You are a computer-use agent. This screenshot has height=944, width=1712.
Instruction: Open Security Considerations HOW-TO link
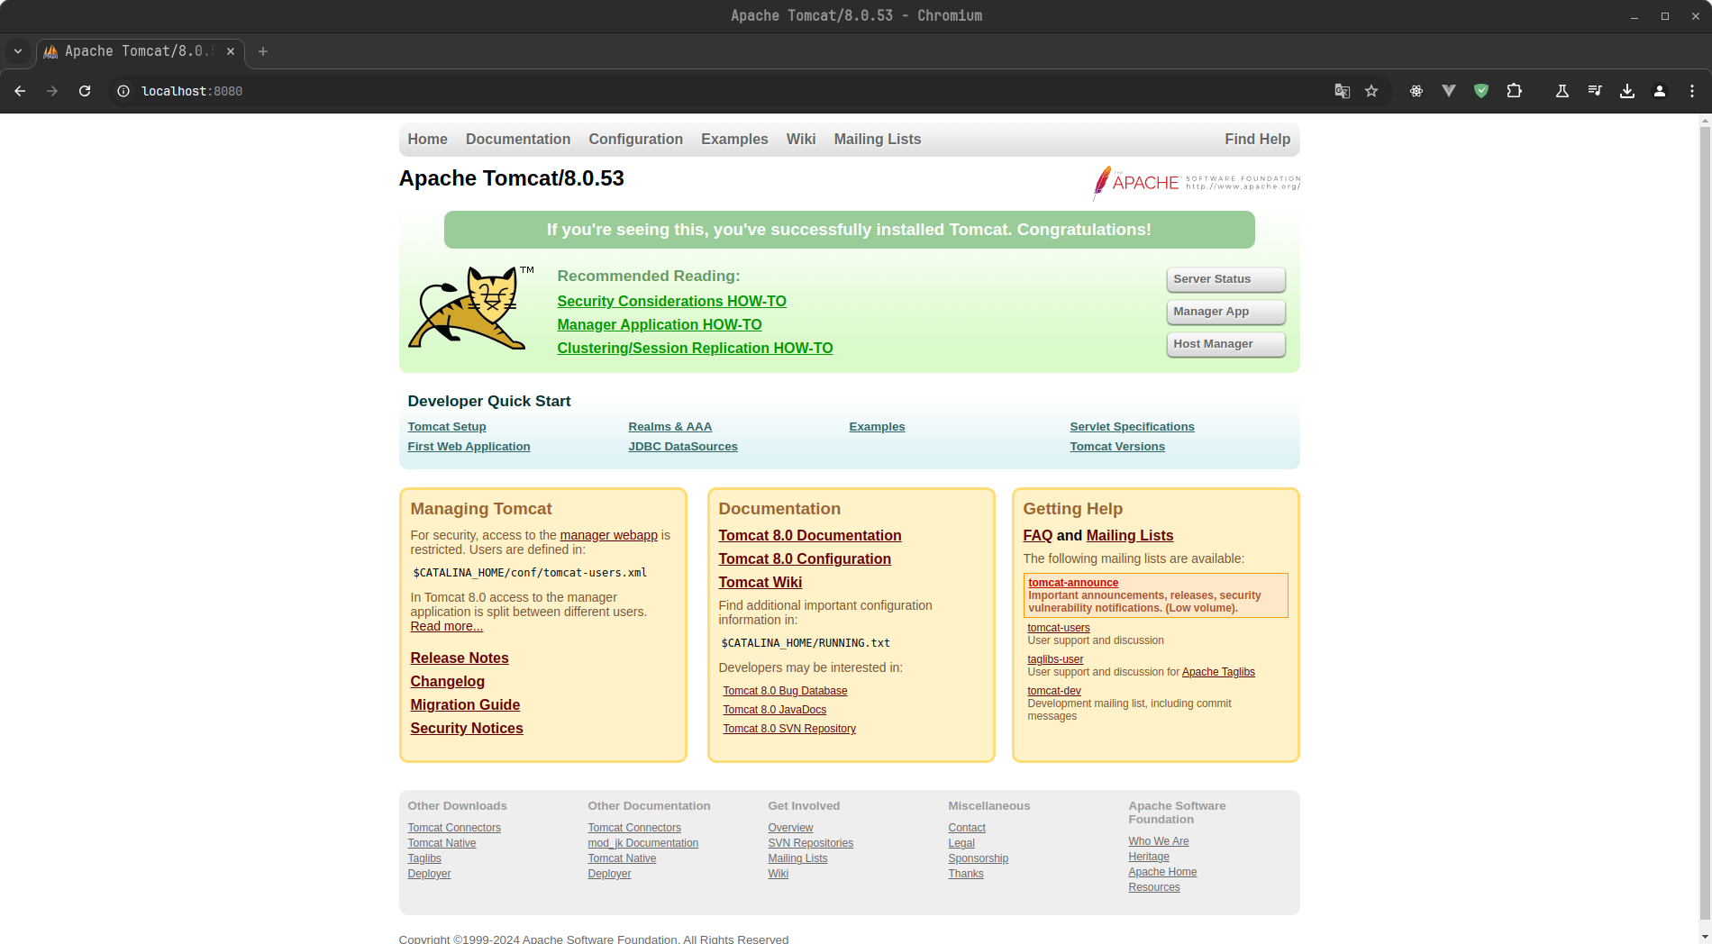tap(671, 302)
